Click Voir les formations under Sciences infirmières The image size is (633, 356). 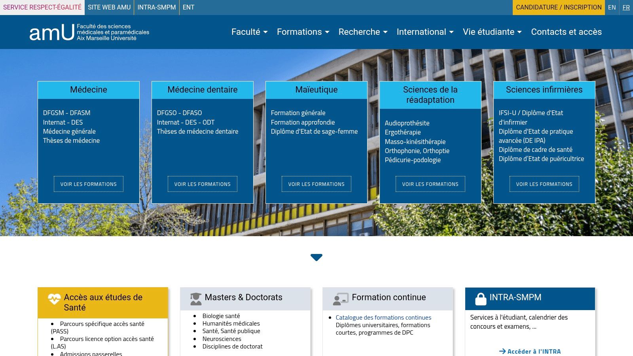click(x=544, y=184)
